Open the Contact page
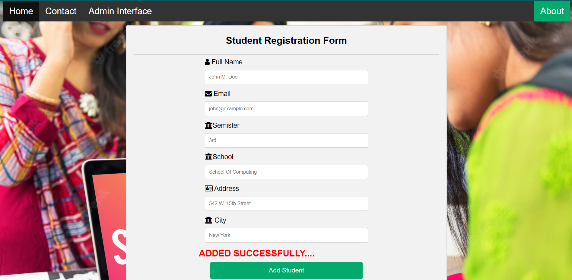 (x=61, y=11)
